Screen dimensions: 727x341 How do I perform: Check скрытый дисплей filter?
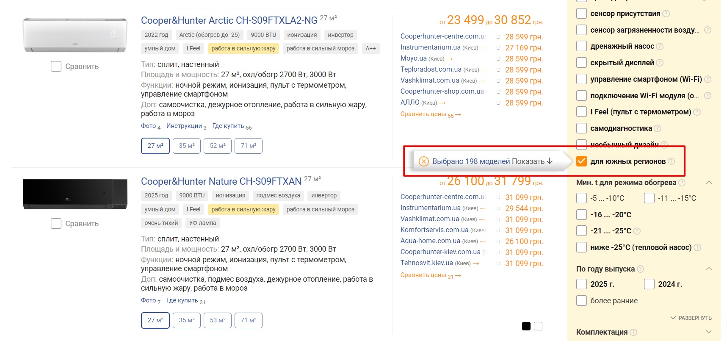pos(582,63)
